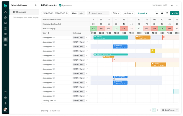Open the Home icon in left sidebar

(x=5, y=12)
